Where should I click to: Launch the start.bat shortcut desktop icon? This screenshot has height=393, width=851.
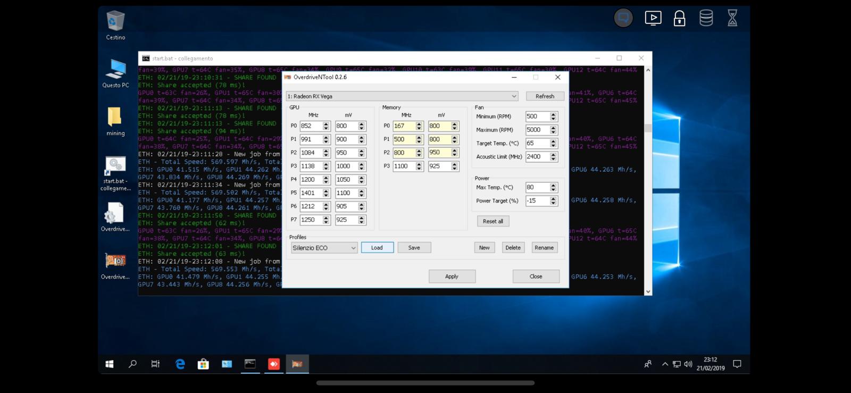(x=115, y=173)
